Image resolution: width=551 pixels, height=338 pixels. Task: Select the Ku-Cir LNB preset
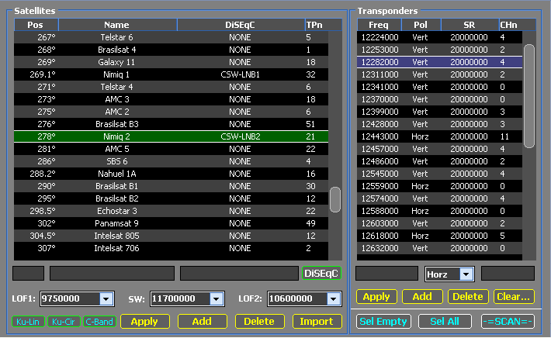click(64, 322)
